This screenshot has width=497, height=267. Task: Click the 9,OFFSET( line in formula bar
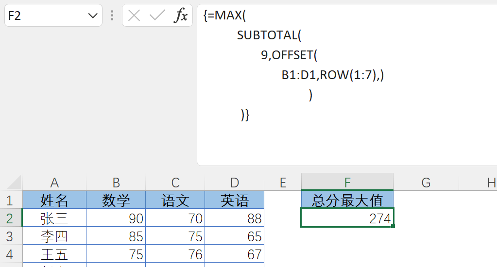(x=289, y=55)
